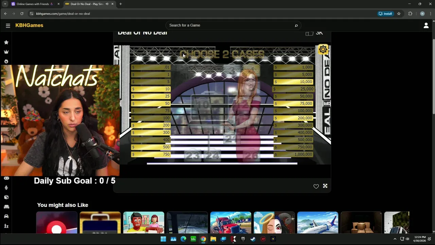The image size is (435, 245).
Task: Click the $25,000 prize row
Action: (293, 89)
